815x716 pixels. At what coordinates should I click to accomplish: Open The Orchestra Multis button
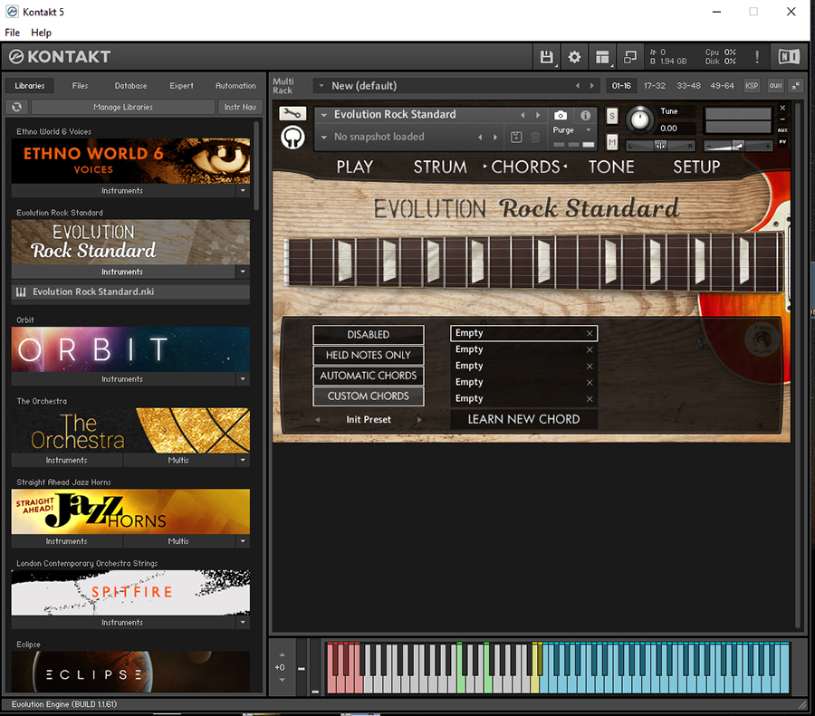(x=178, y=461)
